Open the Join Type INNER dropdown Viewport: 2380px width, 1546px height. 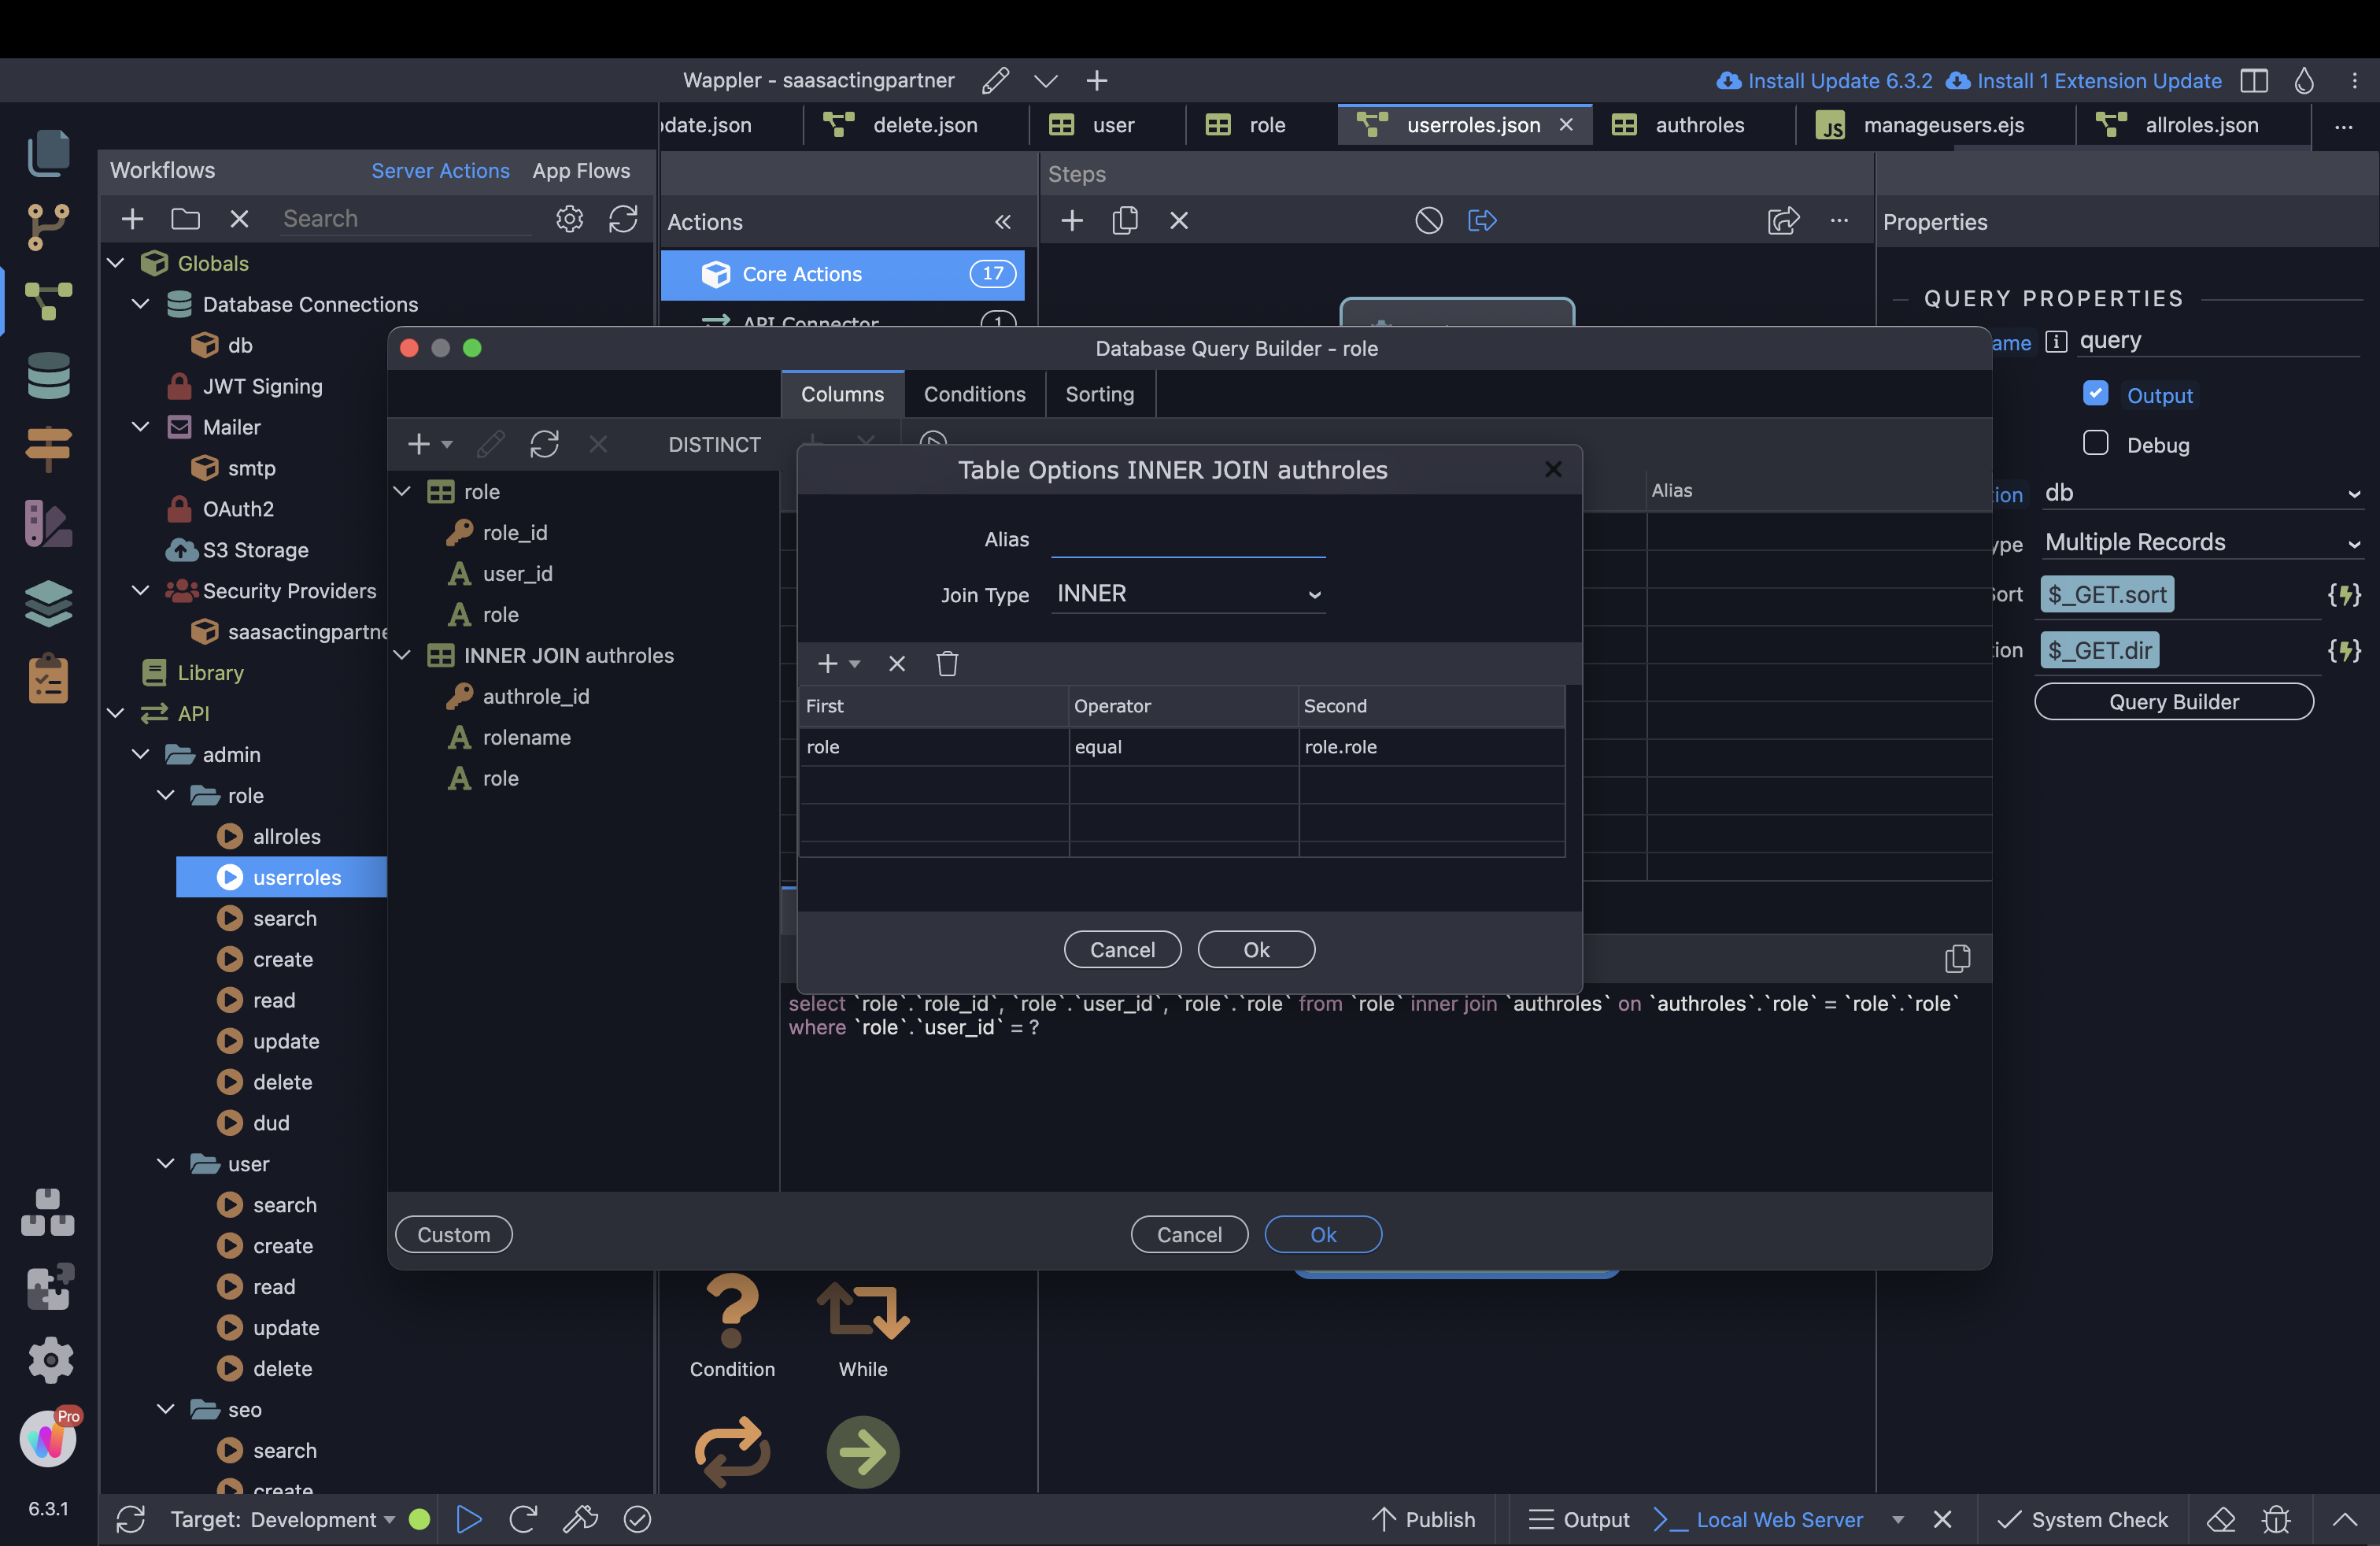click(x=1188, y=594)
